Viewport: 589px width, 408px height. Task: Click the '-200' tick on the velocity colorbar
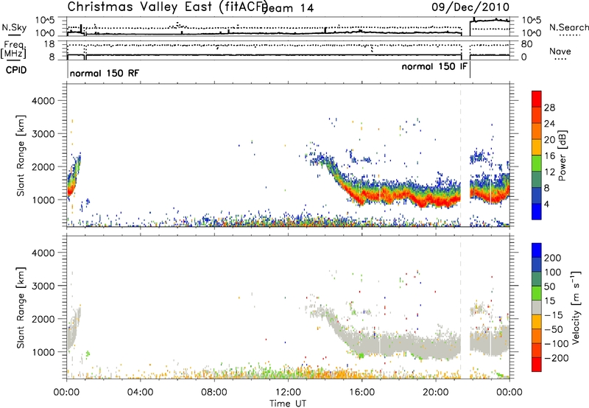click(x=557, y=358)
